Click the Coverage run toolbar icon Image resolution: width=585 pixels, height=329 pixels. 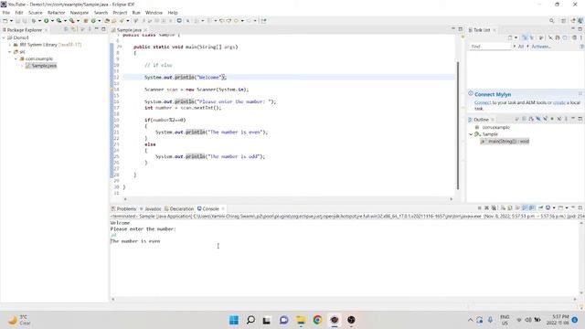(x=58, y=21)
